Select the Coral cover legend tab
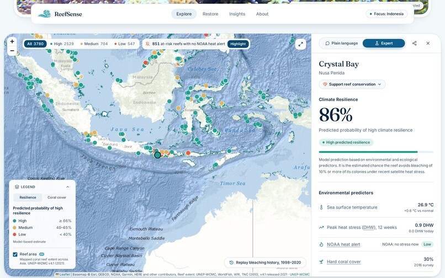The height and width of the screenshot is (278, 445). pyautogui.click(x=57, y=197)
